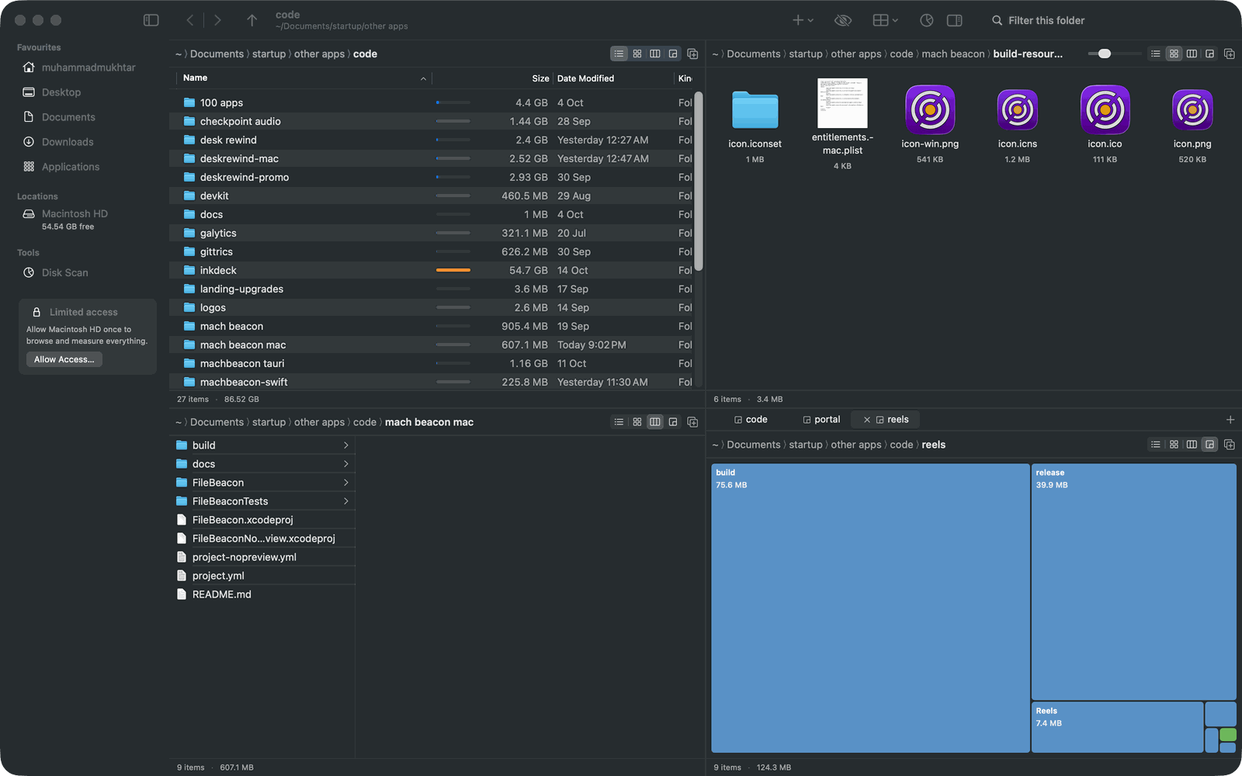Adjust the icon size slider
This screenshot has height=776, width=1242.
[1105, 54]
